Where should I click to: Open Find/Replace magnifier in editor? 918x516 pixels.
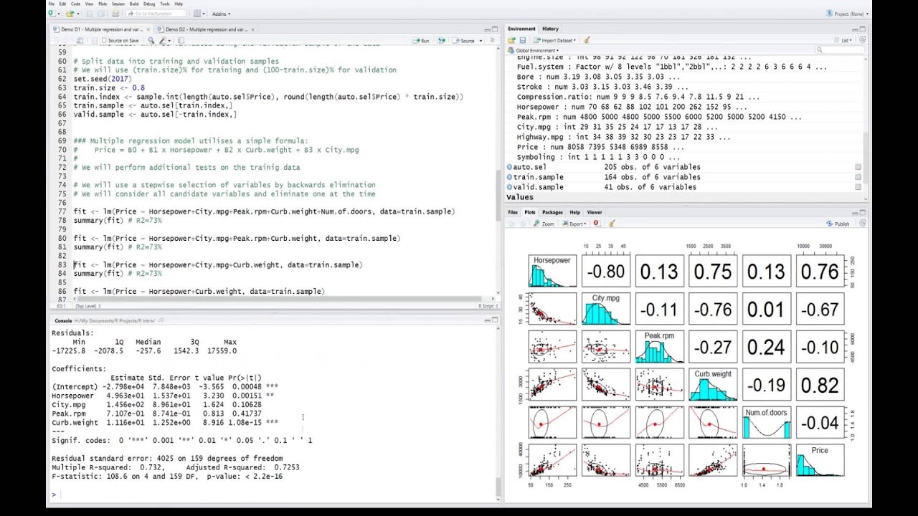pyautogui.click(x=151, y=41)
